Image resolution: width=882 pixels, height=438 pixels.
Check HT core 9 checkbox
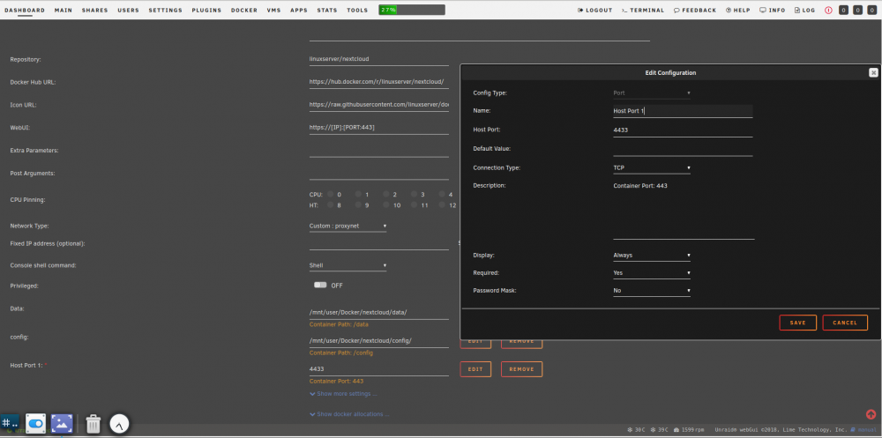pos(358,205)
